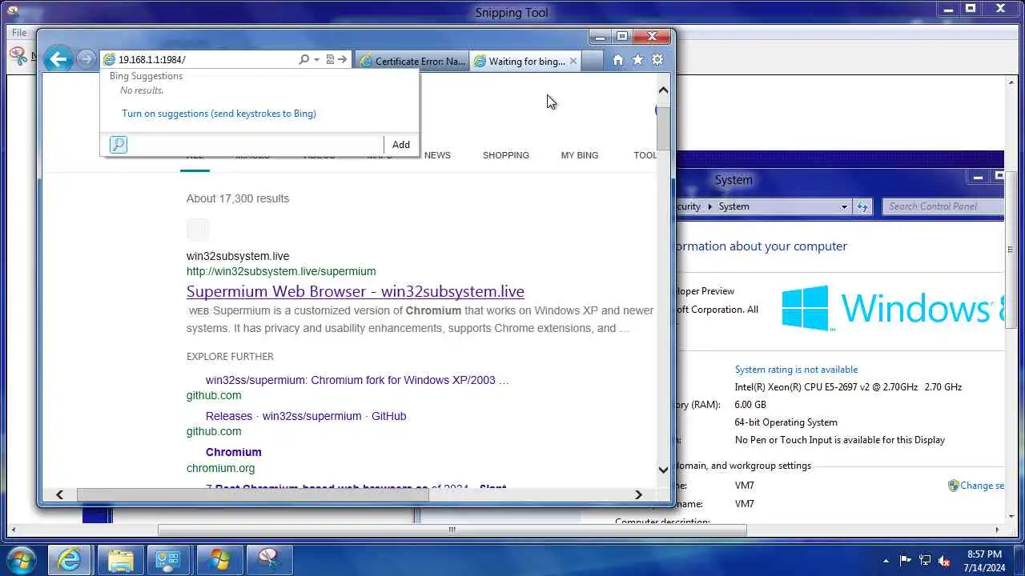Click Search Control Panel field
The width and height of the screenshot is (1025, 576).
tap(943, 206)
